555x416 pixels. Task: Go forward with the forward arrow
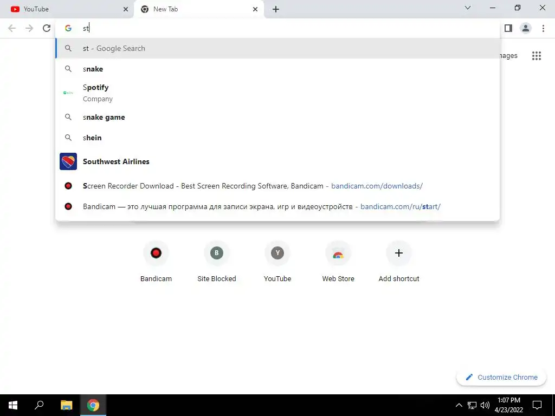29,28
